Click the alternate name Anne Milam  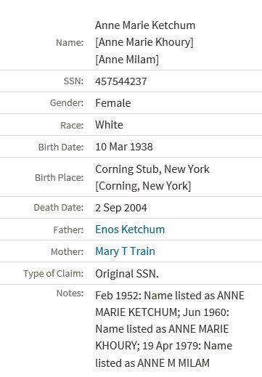tap(127, 60)
